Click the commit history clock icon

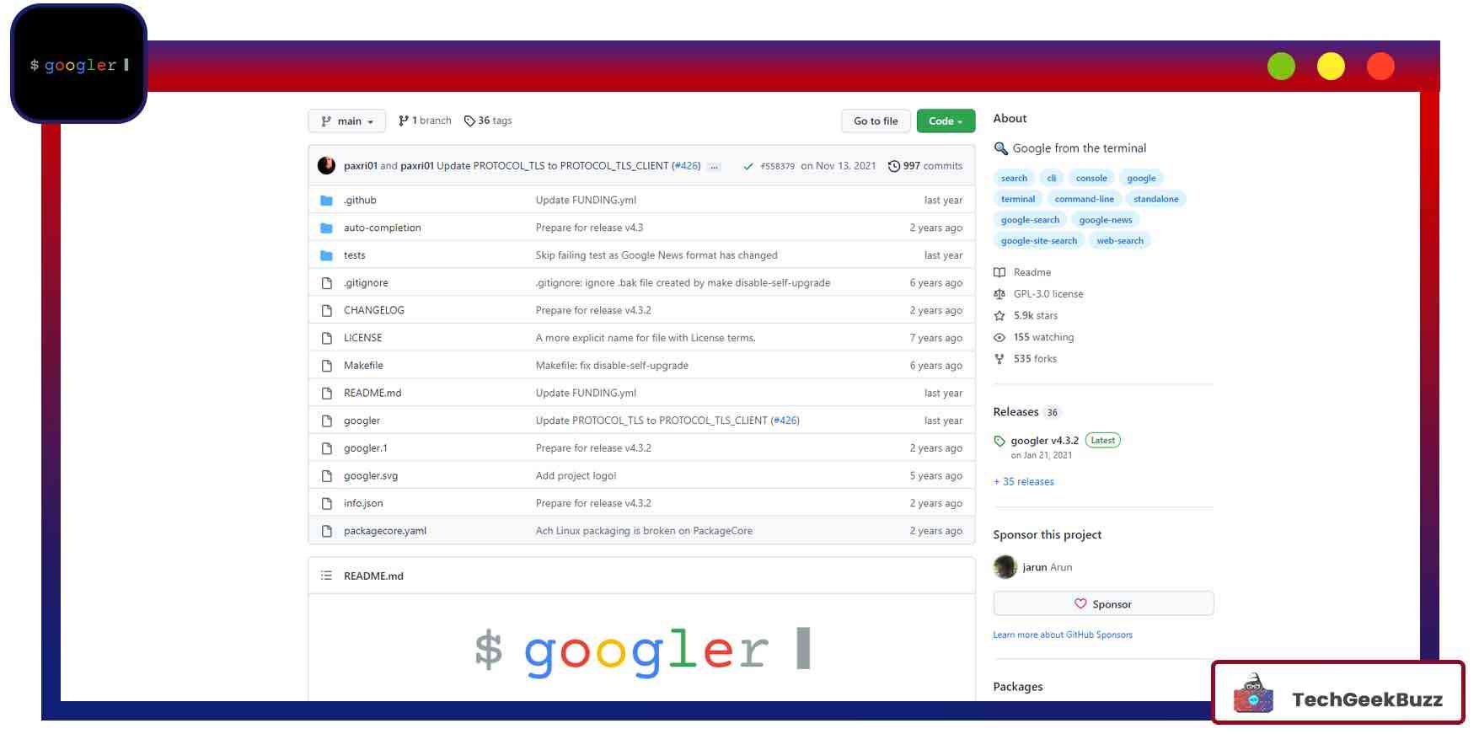point(893,166)
